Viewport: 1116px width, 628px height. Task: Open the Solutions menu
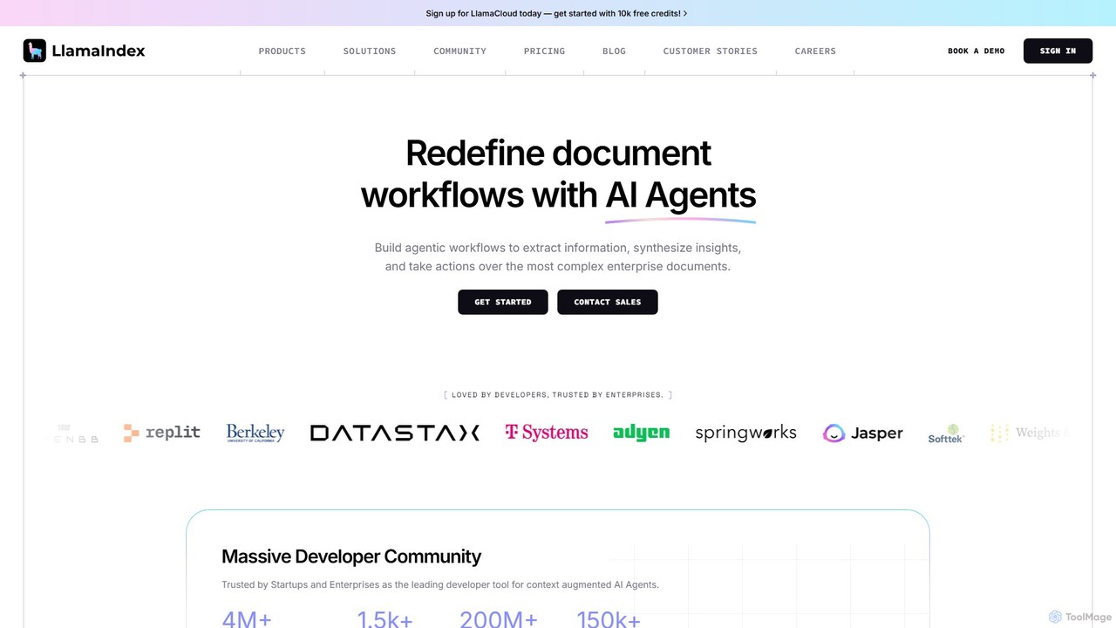pos(370,51)
